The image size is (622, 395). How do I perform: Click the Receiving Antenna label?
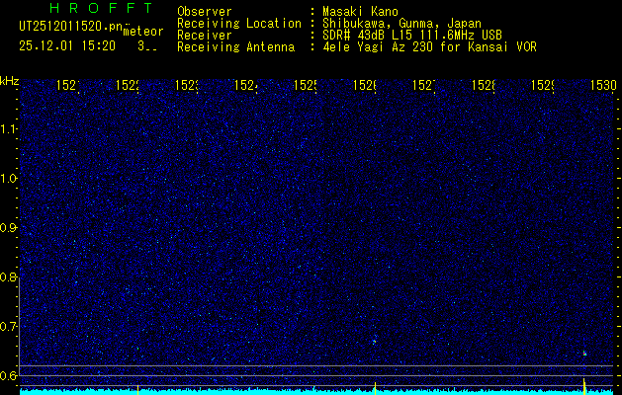tap(235, 47)
